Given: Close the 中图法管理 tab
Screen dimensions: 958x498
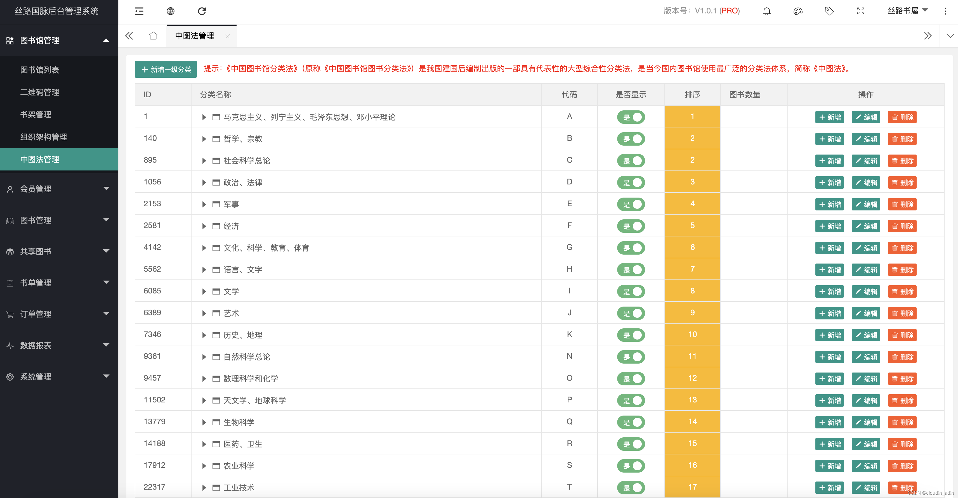Looking at the screenshot, I should point(228,36).
